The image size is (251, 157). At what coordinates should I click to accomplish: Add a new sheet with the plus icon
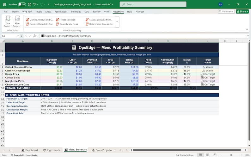coord(121,150)
